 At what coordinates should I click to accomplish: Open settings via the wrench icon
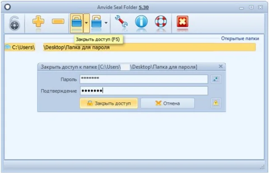click(121, 21)
